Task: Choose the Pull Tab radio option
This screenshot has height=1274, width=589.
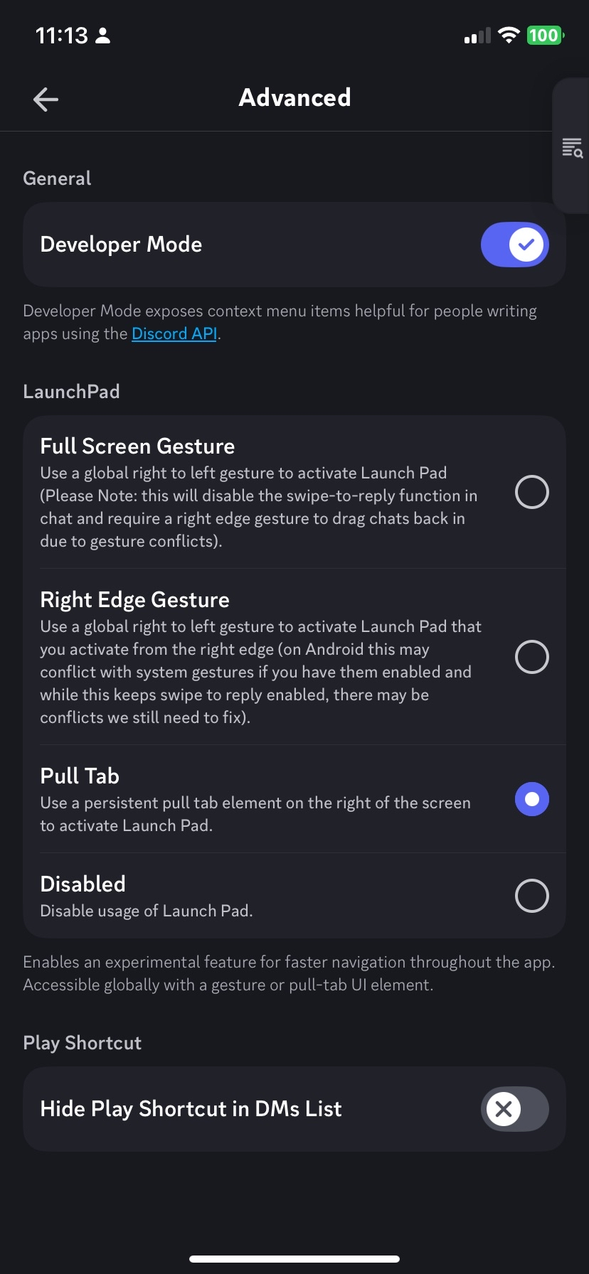Action: (532, 799)
